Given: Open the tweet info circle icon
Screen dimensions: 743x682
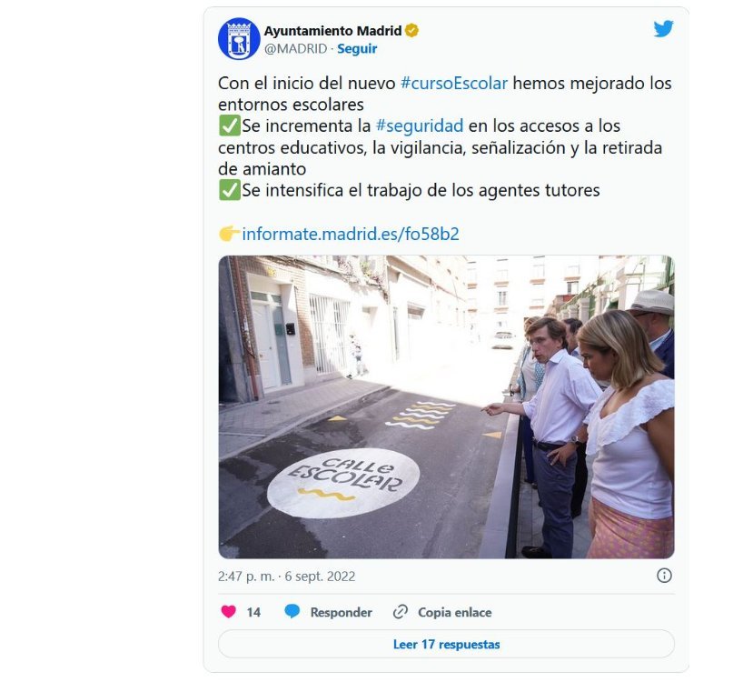Looking at the screenshot, I should tap(664, 576).
